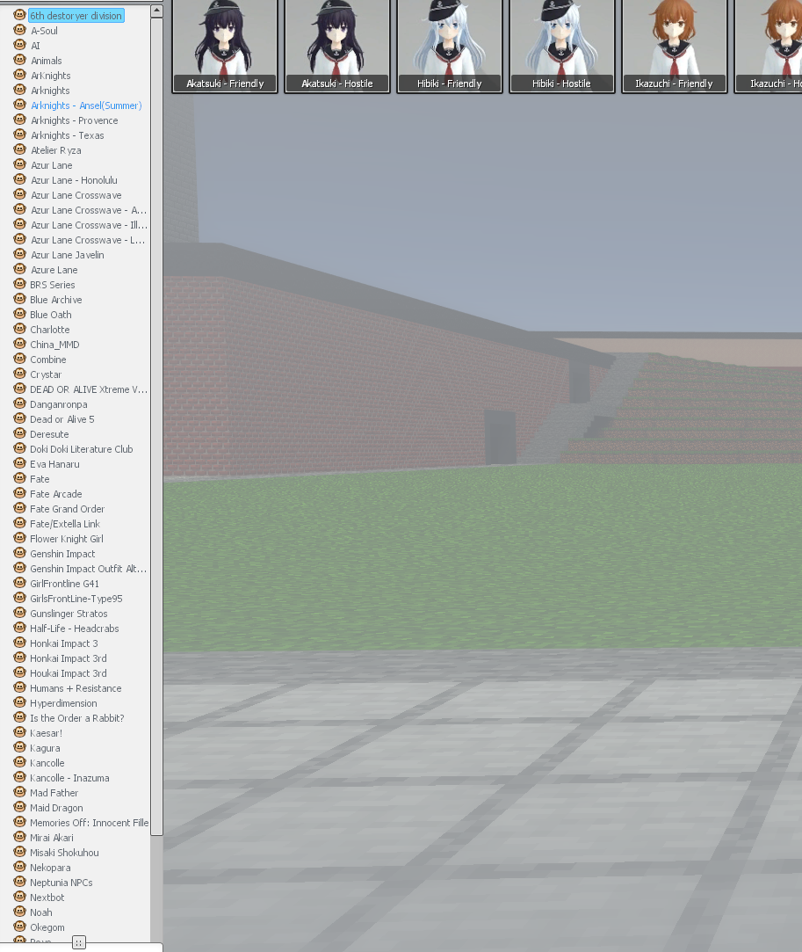Screen dimensions: 802x952
Task: Click the icon beside Crystar
Action: [20, 374]
